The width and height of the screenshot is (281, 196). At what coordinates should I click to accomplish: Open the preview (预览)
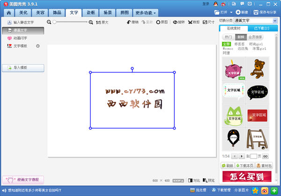coord(208,181)
